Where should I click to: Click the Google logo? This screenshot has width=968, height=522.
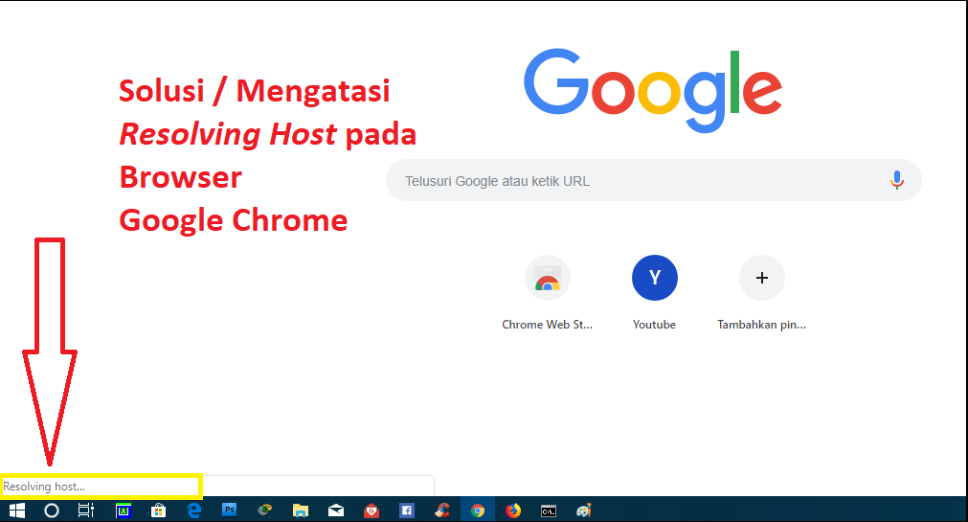coord(653,90)
